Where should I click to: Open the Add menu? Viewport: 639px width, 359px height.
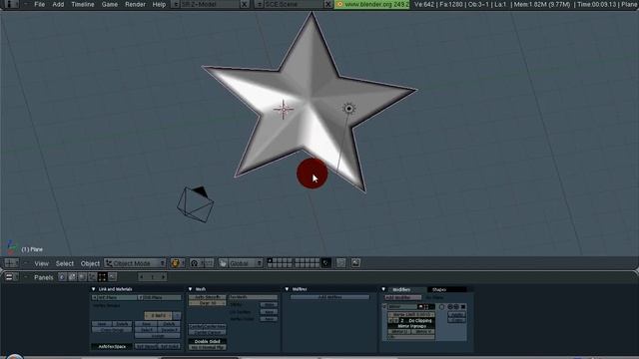click(58, 4)
